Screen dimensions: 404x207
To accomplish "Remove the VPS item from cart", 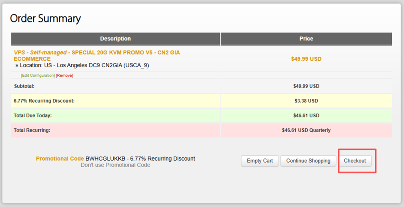I will pyautogui.click(x=64, y=76).
